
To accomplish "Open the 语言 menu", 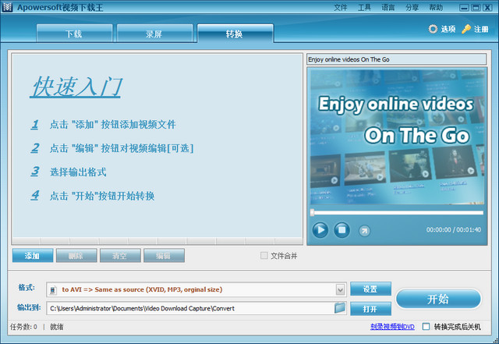I will pos(388,8).
